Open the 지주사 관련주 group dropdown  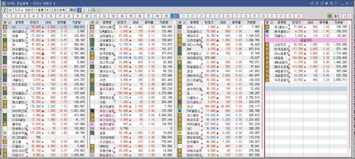[34, 10]
